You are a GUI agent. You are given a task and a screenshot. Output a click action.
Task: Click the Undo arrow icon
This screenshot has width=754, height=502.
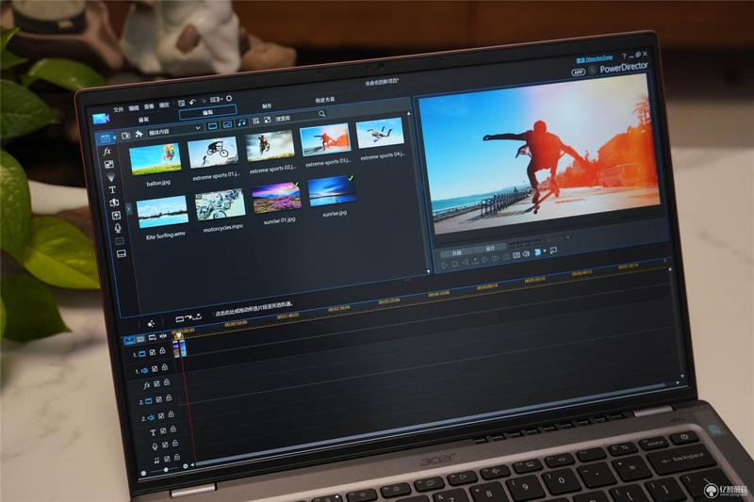click(192, 103)
